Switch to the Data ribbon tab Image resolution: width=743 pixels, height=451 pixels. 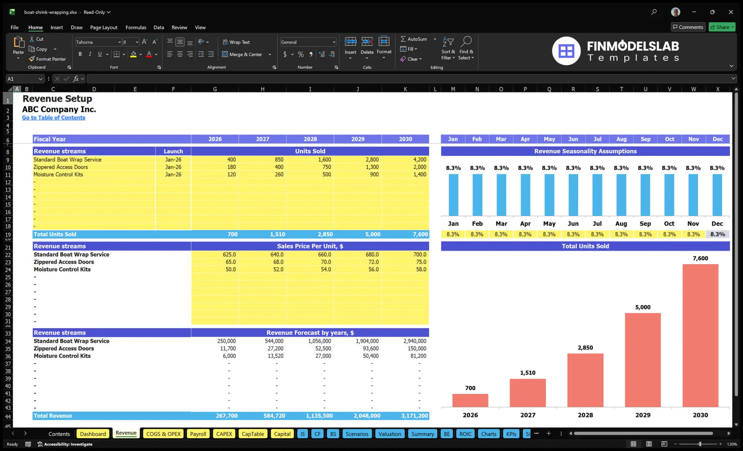coord(159,27)
